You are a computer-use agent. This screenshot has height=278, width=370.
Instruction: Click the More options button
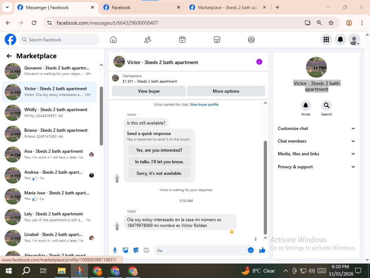226,91
